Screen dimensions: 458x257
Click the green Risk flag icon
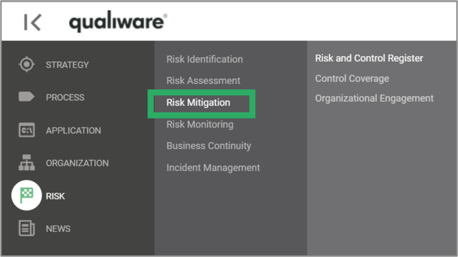click(26, 195)
